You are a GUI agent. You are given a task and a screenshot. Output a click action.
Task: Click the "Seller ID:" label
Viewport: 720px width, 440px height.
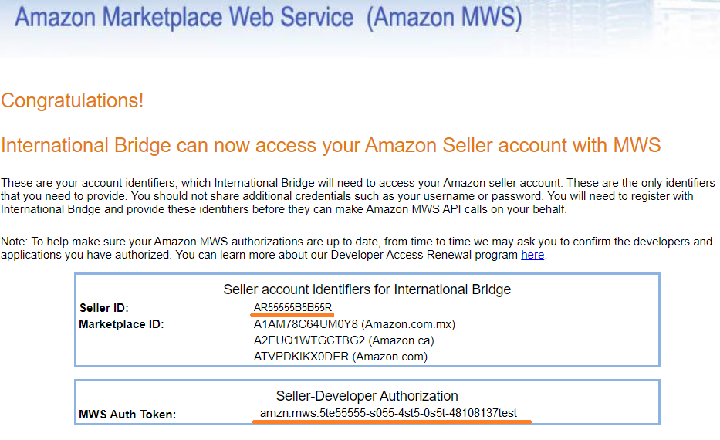[x=104, y=308]
